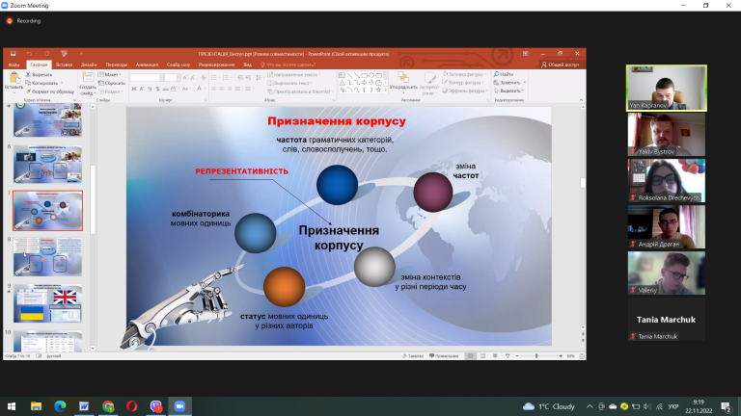Click the Общий доступ share button
The height and width of the screenshot is (416, 741).
click(560, 65)
